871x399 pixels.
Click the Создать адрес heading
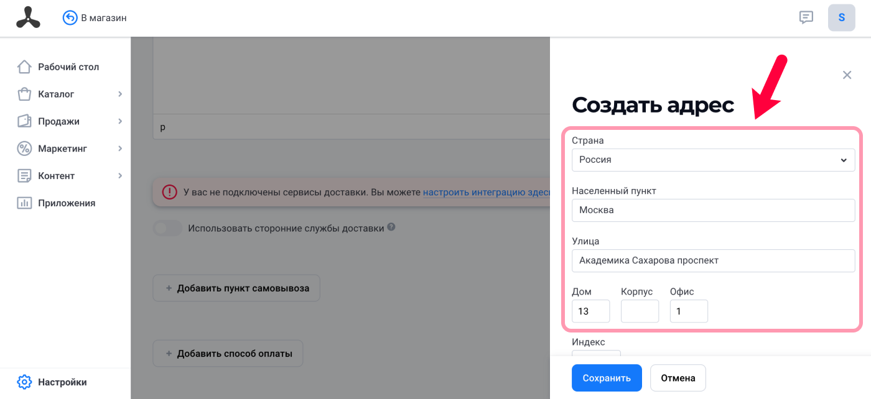coord(653,104)
